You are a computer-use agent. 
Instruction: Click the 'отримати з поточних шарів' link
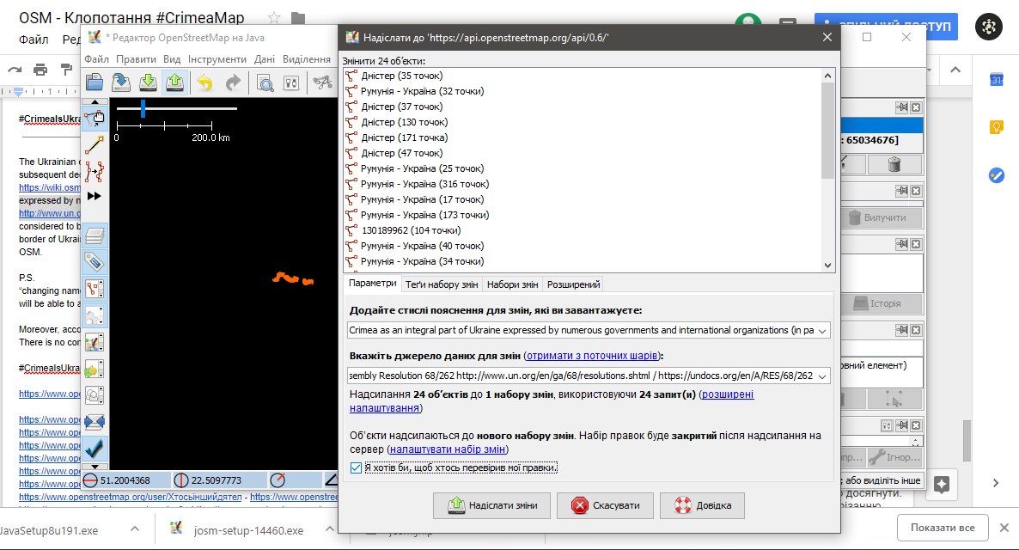(591, 356)
